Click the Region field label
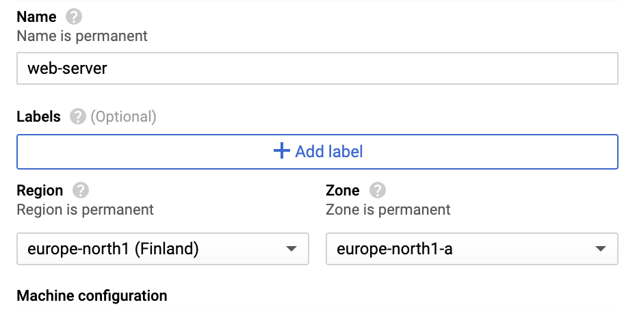 tap(40, 191)
